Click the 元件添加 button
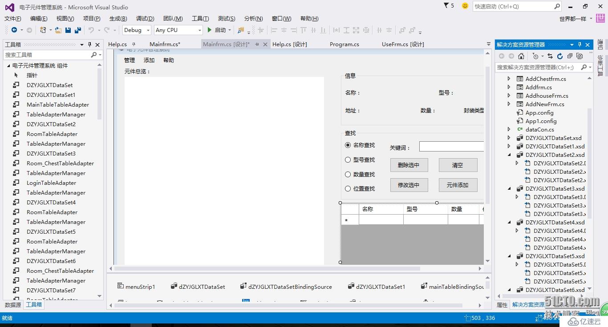The height and width of the screenshot is (327, 608). [458, 185]
